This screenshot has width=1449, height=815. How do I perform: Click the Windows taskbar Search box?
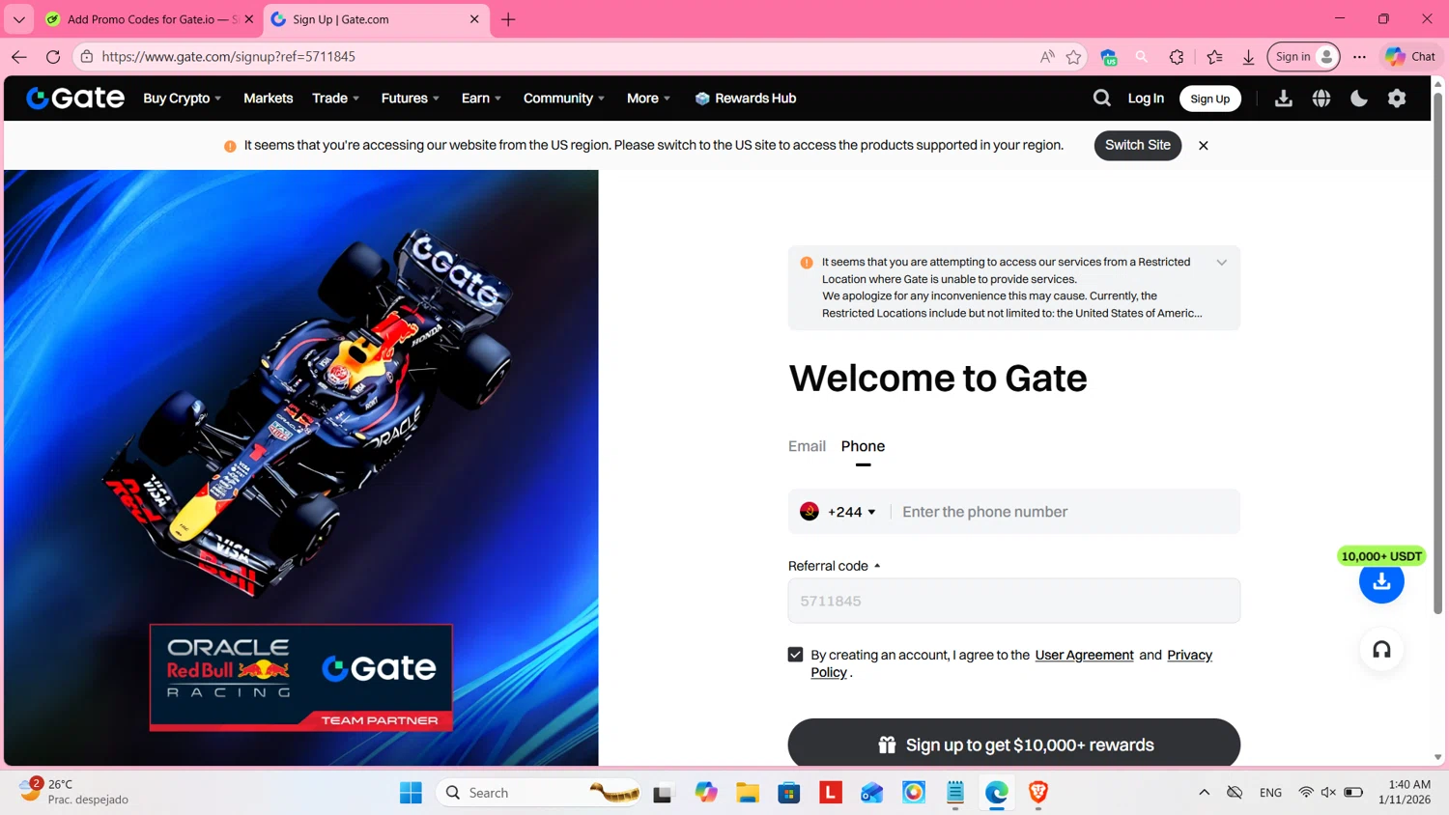click(539, 793)
